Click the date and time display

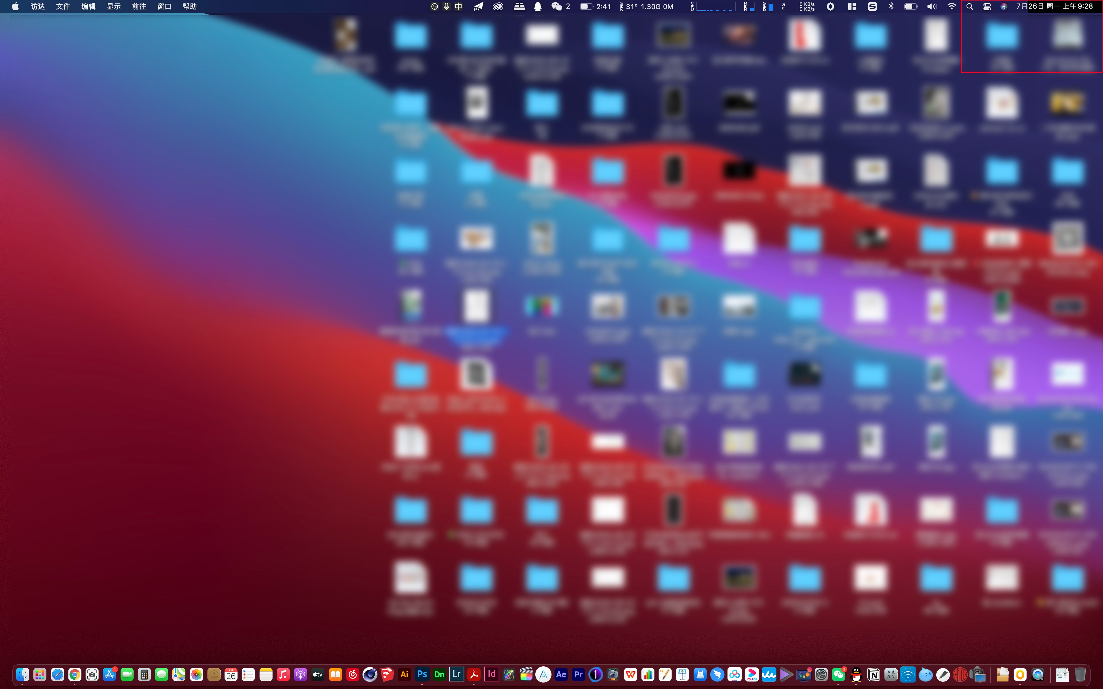1054,6
